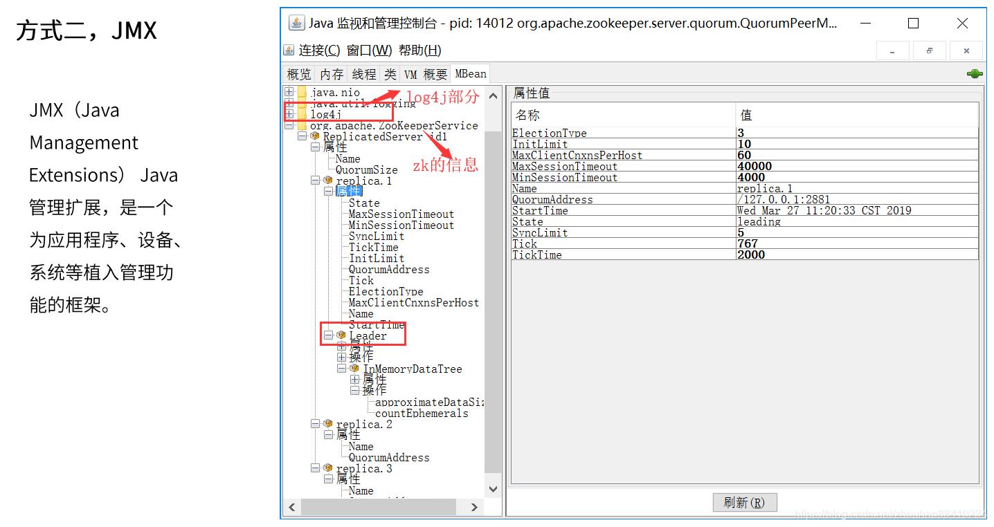Open the 连接(C) menu
This screenshot has height=527, width=994.
pos(319,50)
